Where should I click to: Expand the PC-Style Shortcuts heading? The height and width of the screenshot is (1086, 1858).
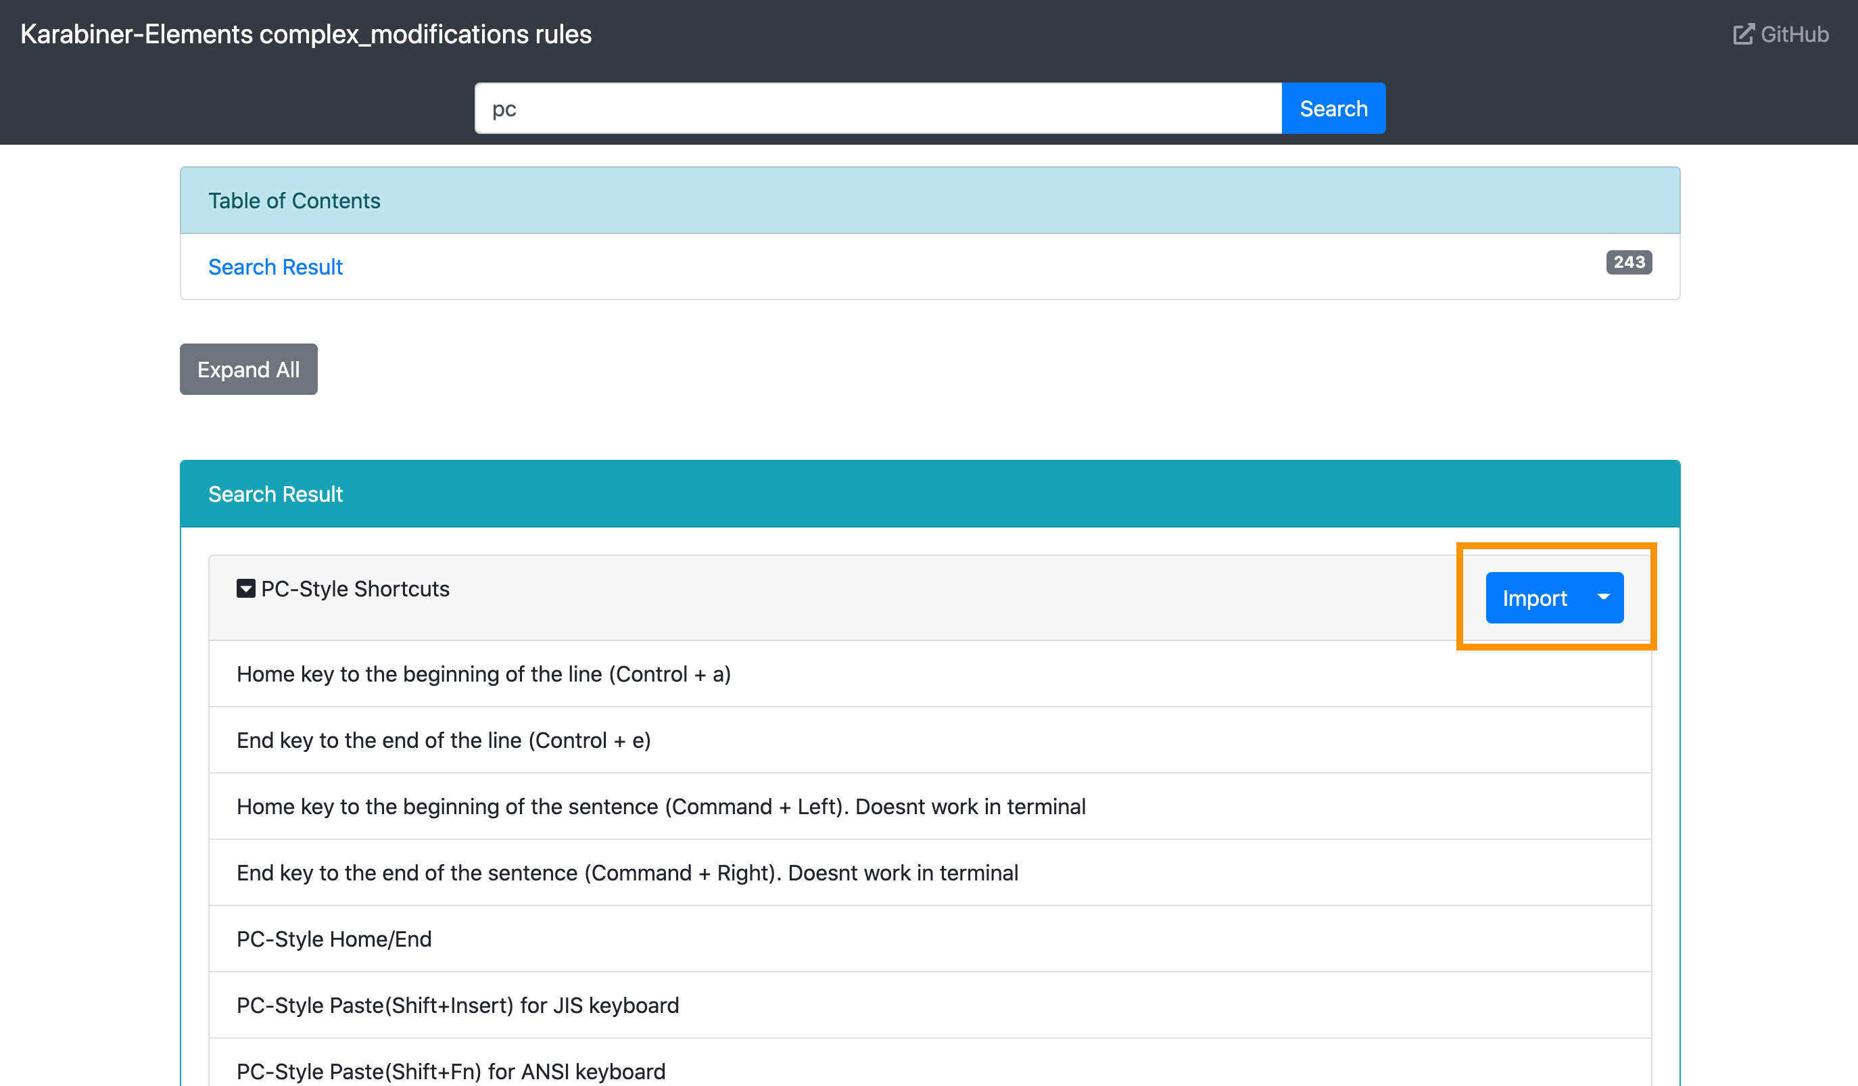355,588
